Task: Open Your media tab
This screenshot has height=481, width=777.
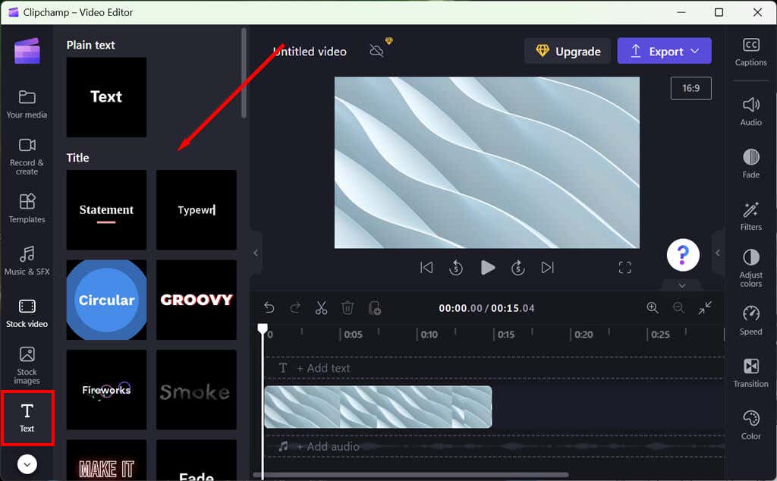Action: [27, 104]
